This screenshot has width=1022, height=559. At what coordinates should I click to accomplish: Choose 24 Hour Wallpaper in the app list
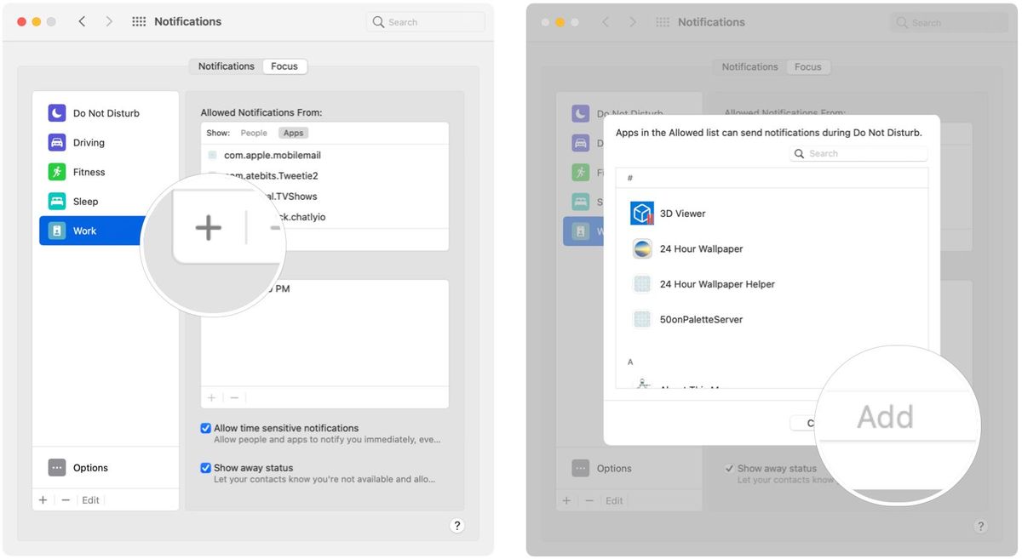pyautogui.click(x=772, y=249)
